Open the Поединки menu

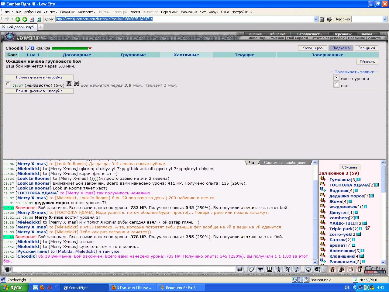(x=67, y=12)
